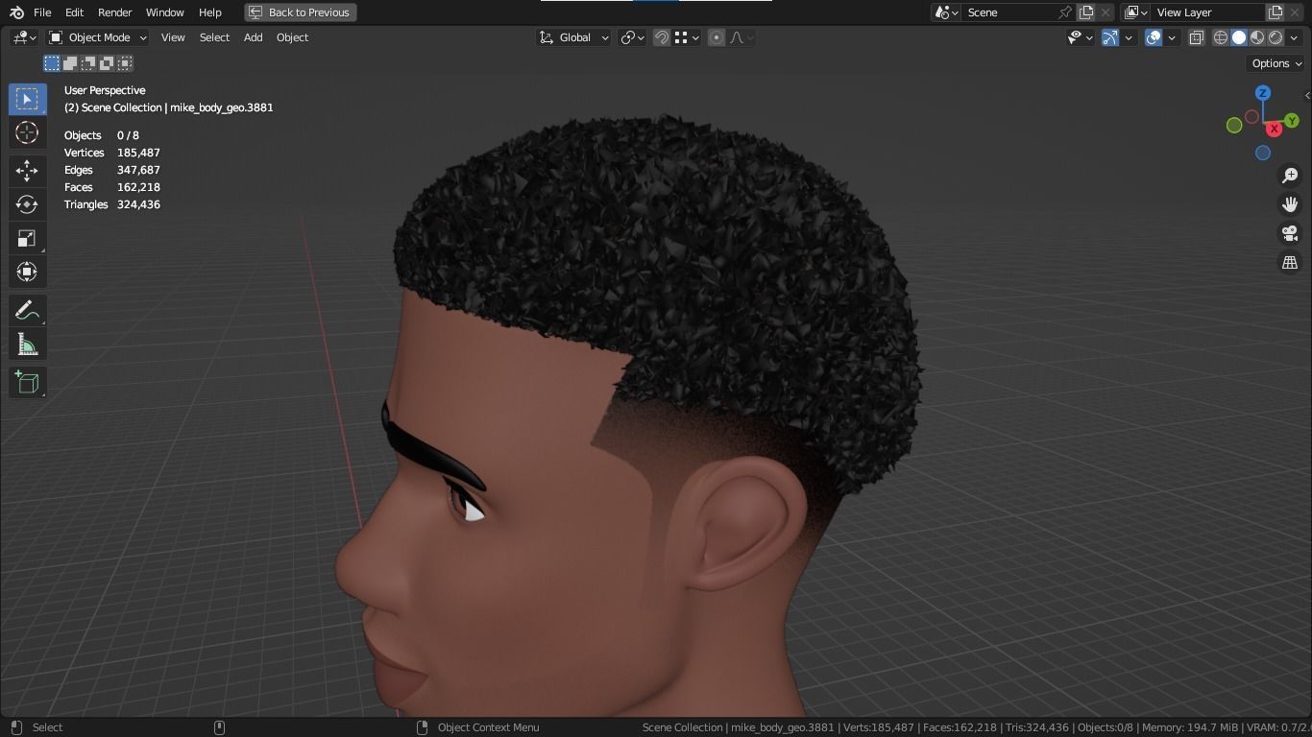
Task: Click the pin scene icon
Action: pos(1064,12)
